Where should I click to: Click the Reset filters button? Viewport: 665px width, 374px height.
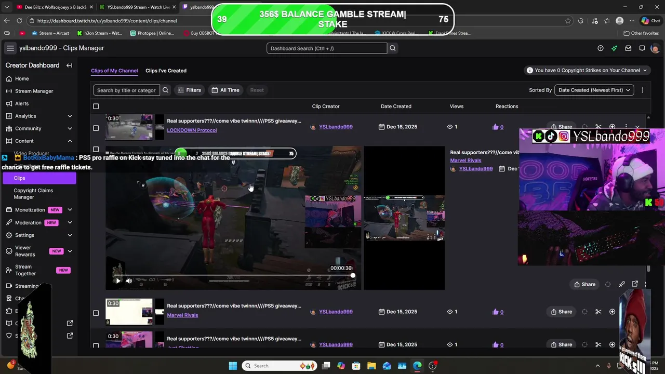click(257, 90)
